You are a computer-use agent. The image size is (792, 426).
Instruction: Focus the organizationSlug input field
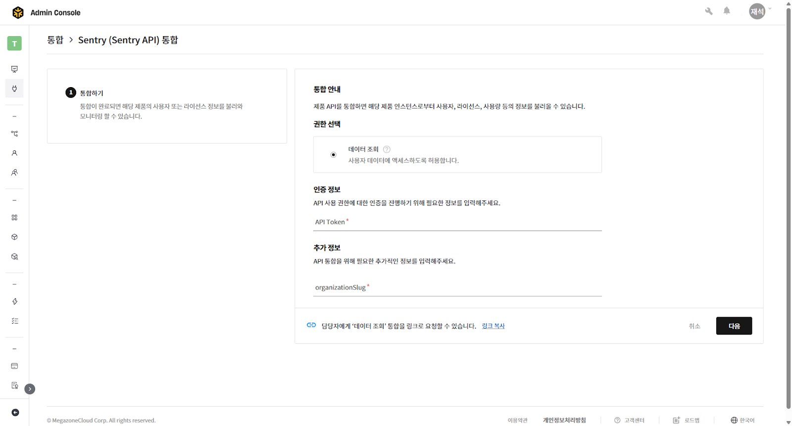tap(457, 287)
